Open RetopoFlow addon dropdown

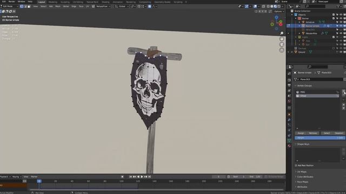(103, 6)
